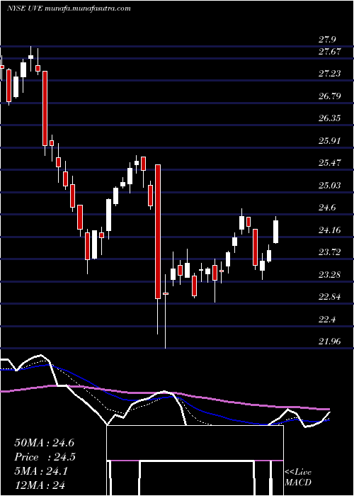Click the 25.03 price axis label

pyautogui.click(x=329, y=185)
